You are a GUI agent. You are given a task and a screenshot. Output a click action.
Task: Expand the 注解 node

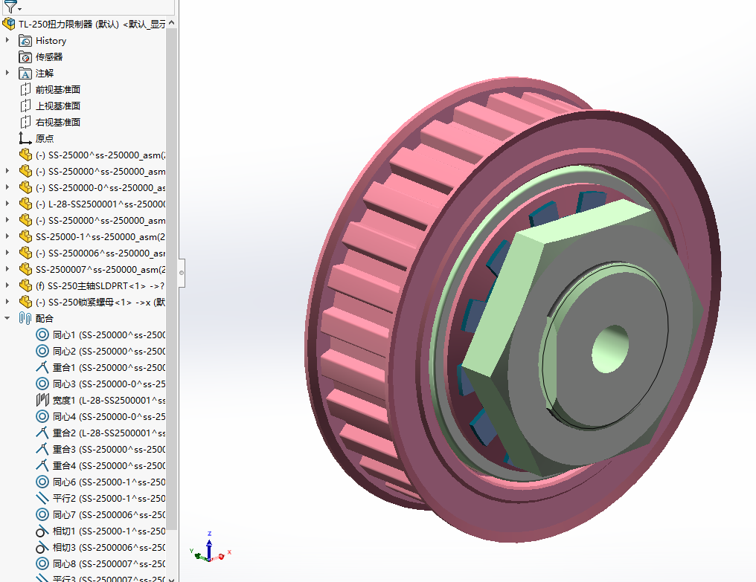tap(7, 74)
